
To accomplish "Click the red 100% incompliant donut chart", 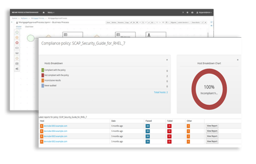I will click(x=209, y=89).
